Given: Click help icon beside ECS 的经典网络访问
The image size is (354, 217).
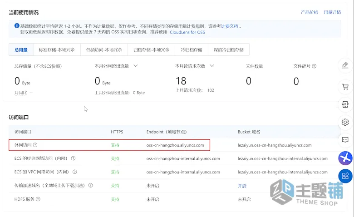Looking at the screenshot, I should coord(73,158).
